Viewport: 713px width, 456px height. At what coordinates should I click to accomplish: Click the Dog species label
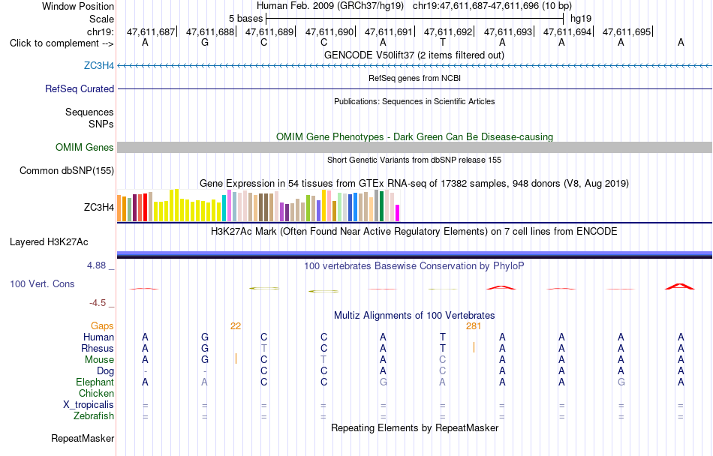(x=105, y=371)
